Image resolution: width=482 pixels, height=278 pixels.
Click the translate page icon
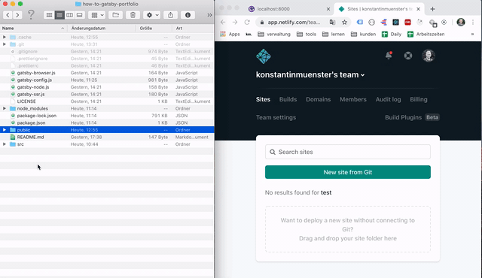[x=332, y=22]
